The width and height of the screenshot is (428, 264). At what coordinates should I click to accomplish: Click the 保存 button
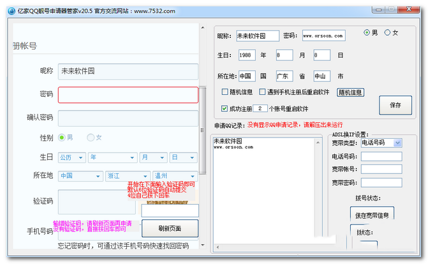[x=395, y=105]
